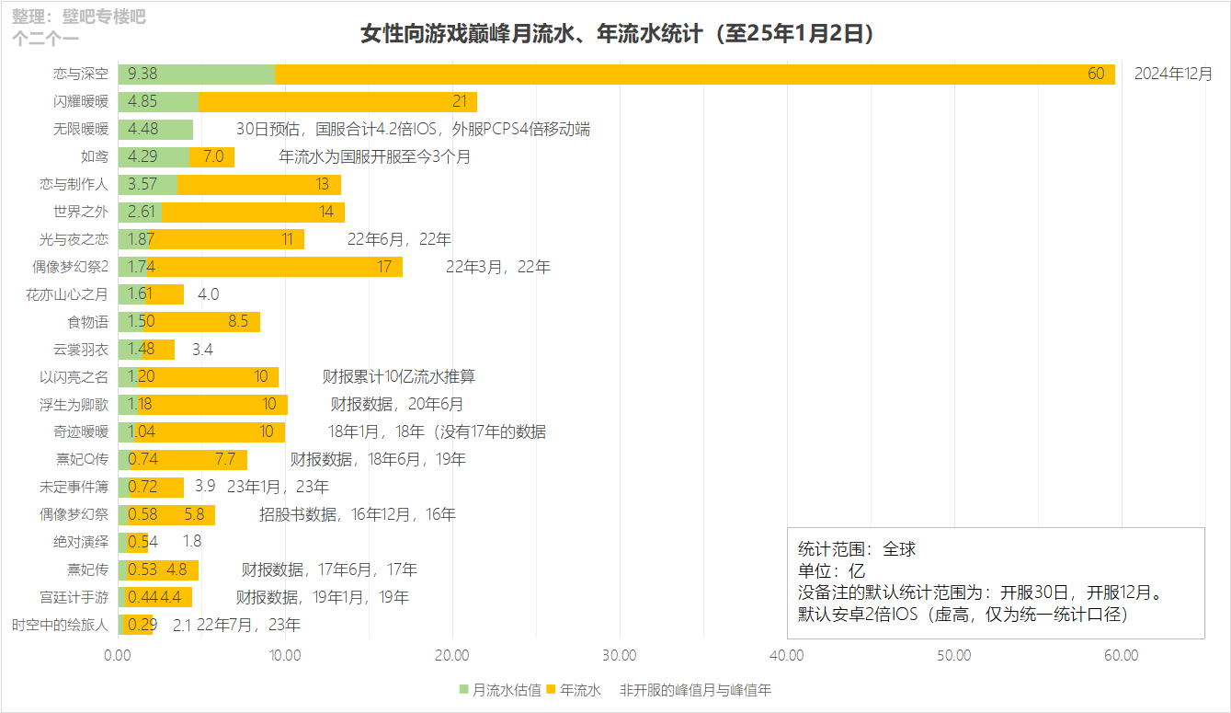Select the orange 年流水 legend swatch
Screen dimensions: 1231x713
(552, 690)
